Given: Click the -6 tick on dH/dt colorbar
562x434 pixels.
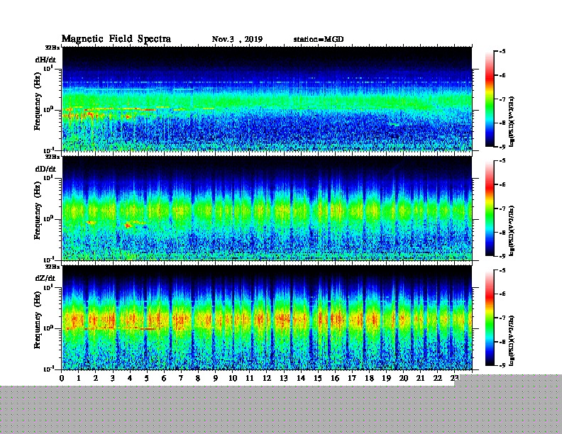Looking at the screenshot, I should [x=502, y=75].
